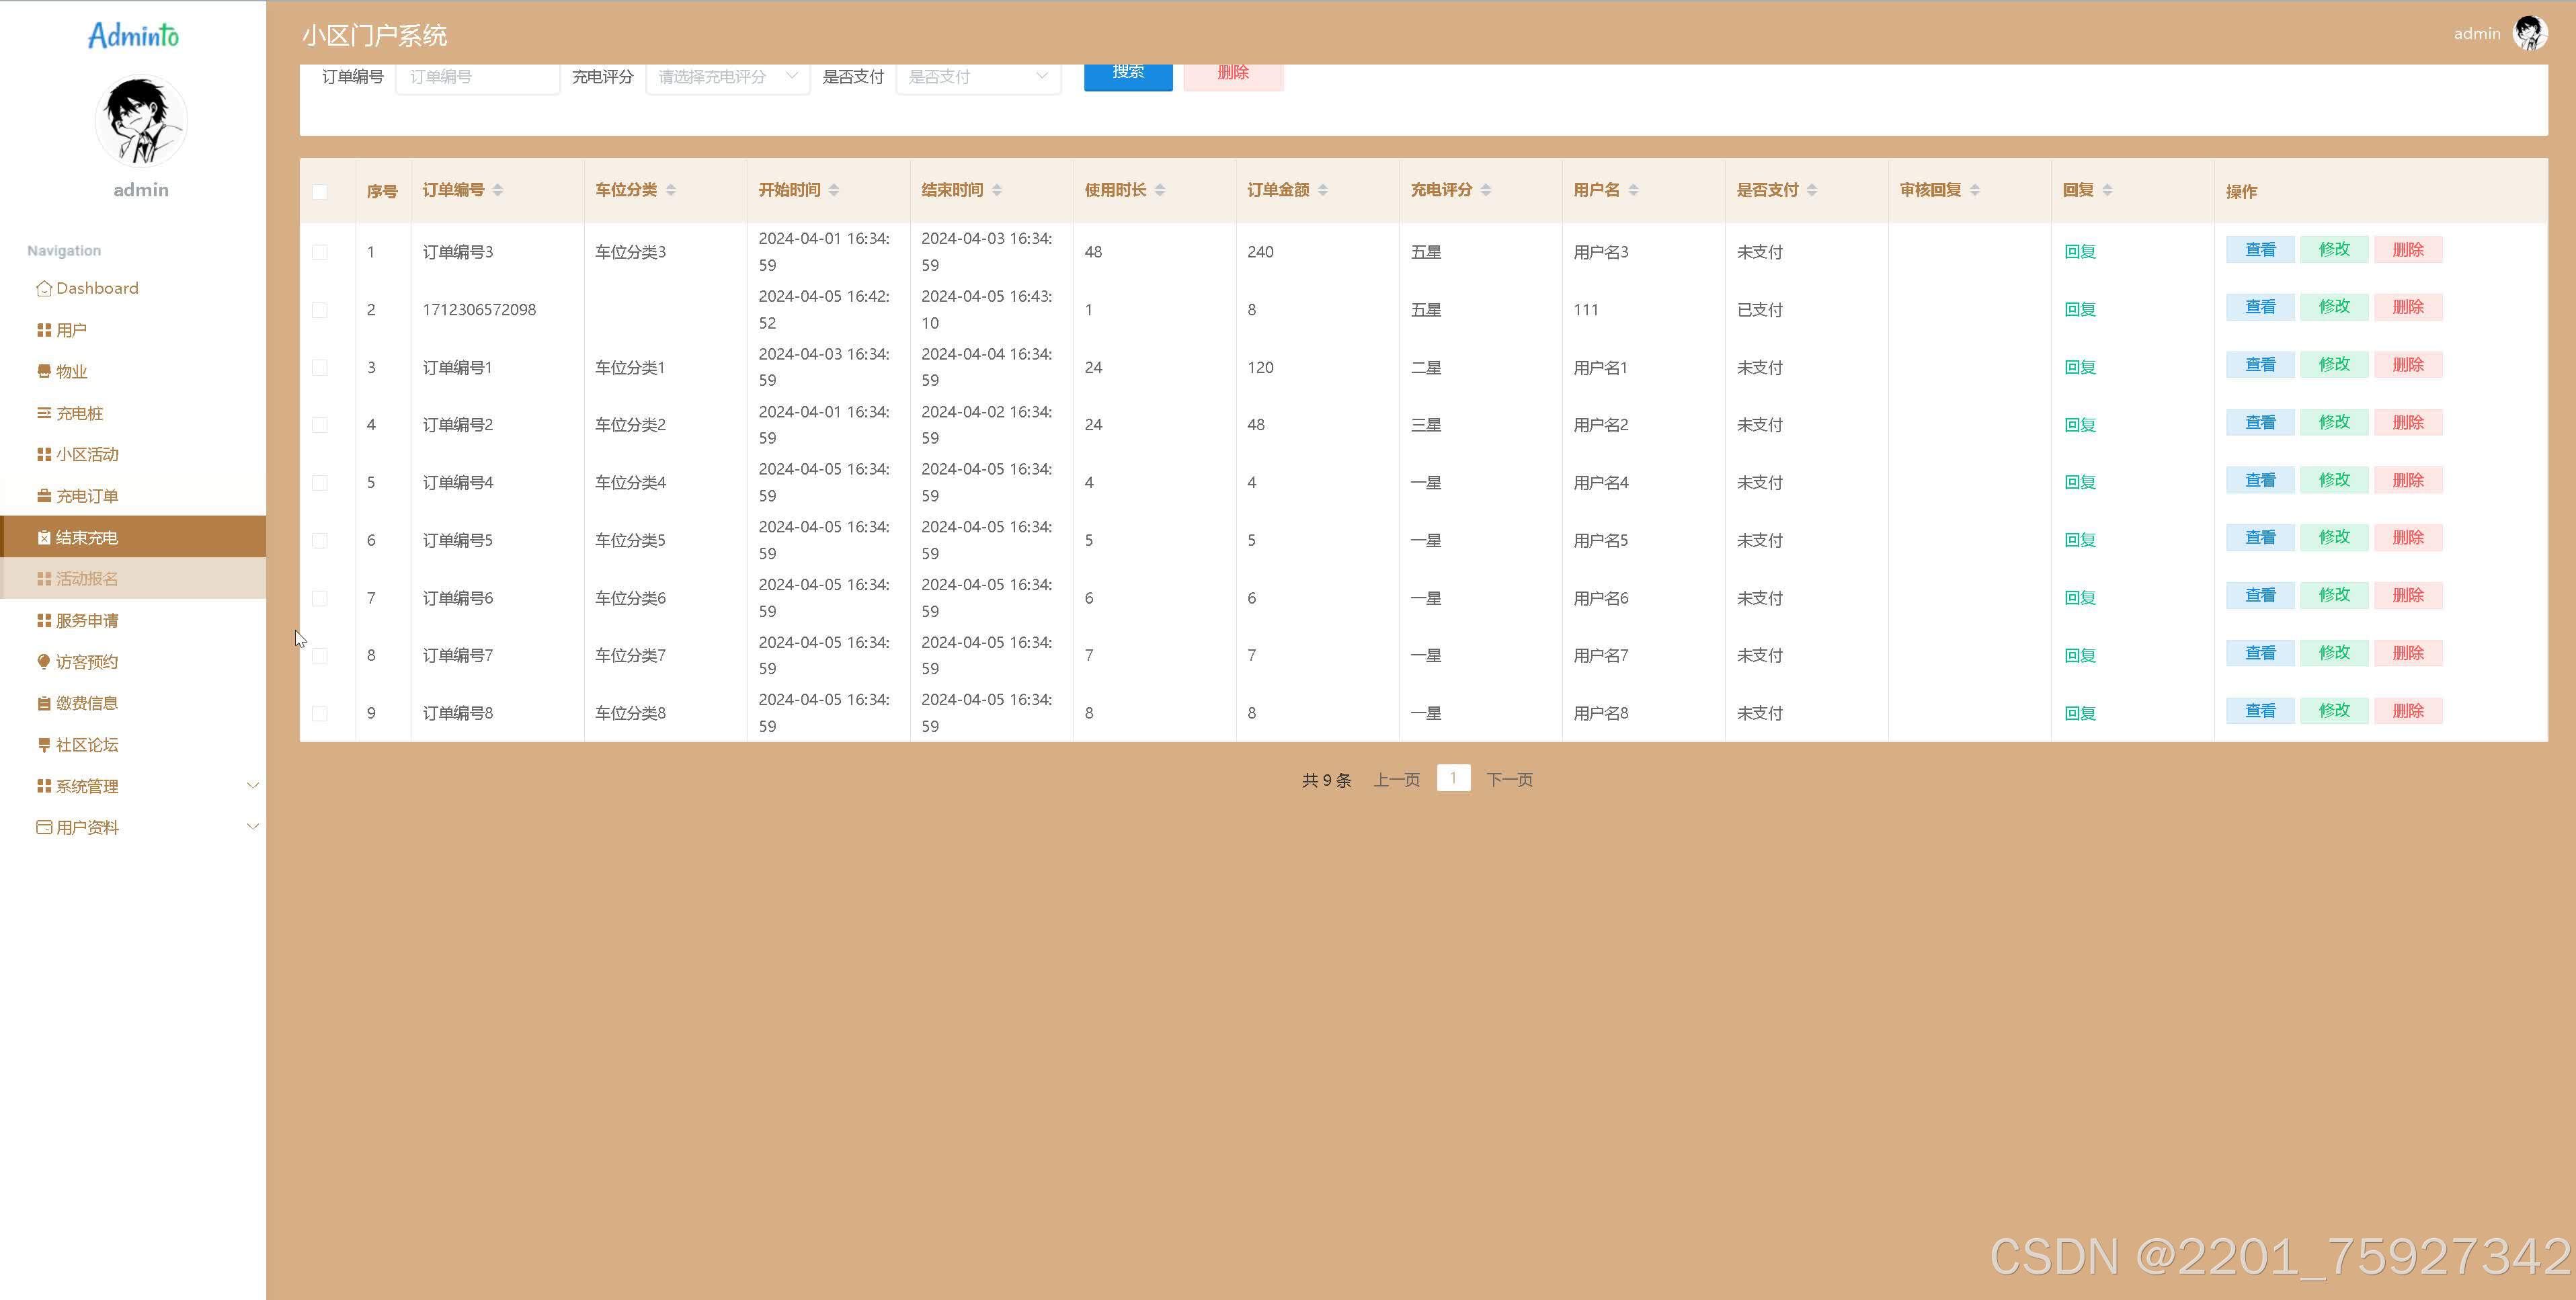Open the 充电评分 dropdown filter
This screenshot has height=1300, width=2576.
click(x=727, y=77)
